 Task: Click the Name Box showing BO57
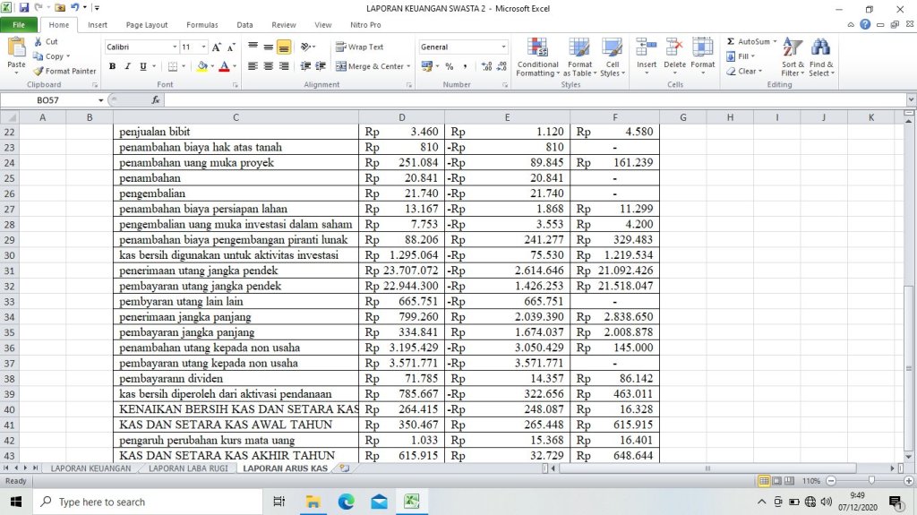click(x=54, y=100)
